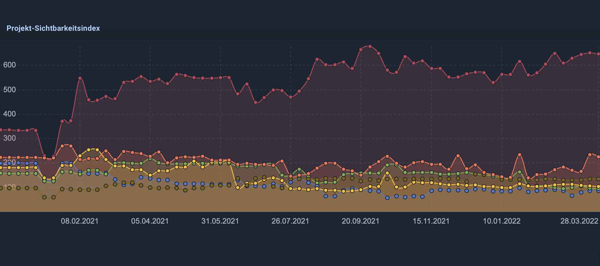Click top red line point above 08.02.2021
This screenshot has height=266, width=600.
80,78
